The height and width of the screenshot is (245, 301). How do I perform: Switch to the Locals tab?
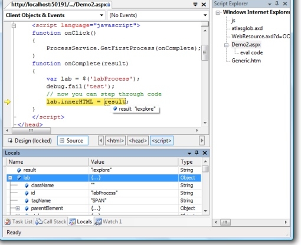coord(81,221)
